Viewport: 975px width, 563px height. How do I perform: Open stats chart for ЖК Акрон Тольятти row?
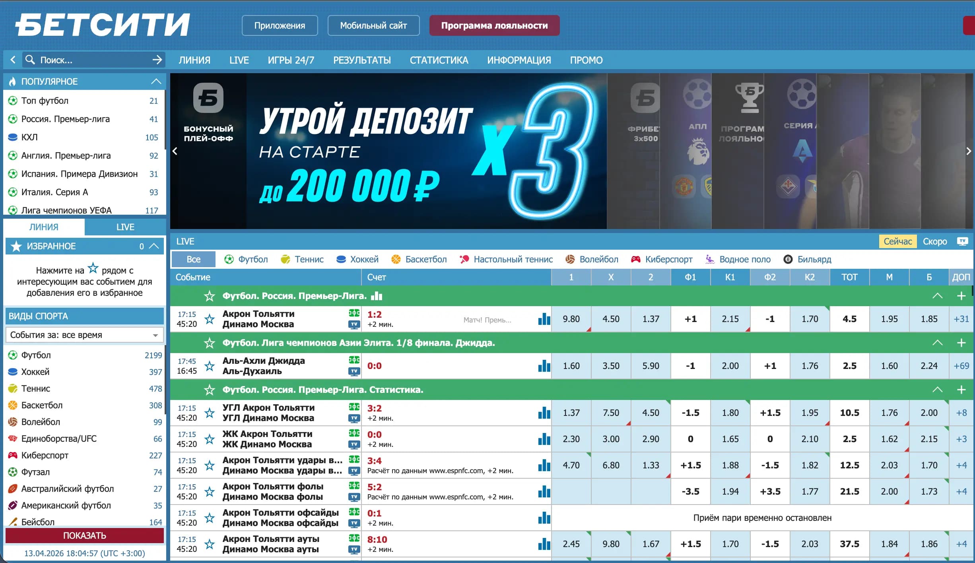click(x=544, y=439)
